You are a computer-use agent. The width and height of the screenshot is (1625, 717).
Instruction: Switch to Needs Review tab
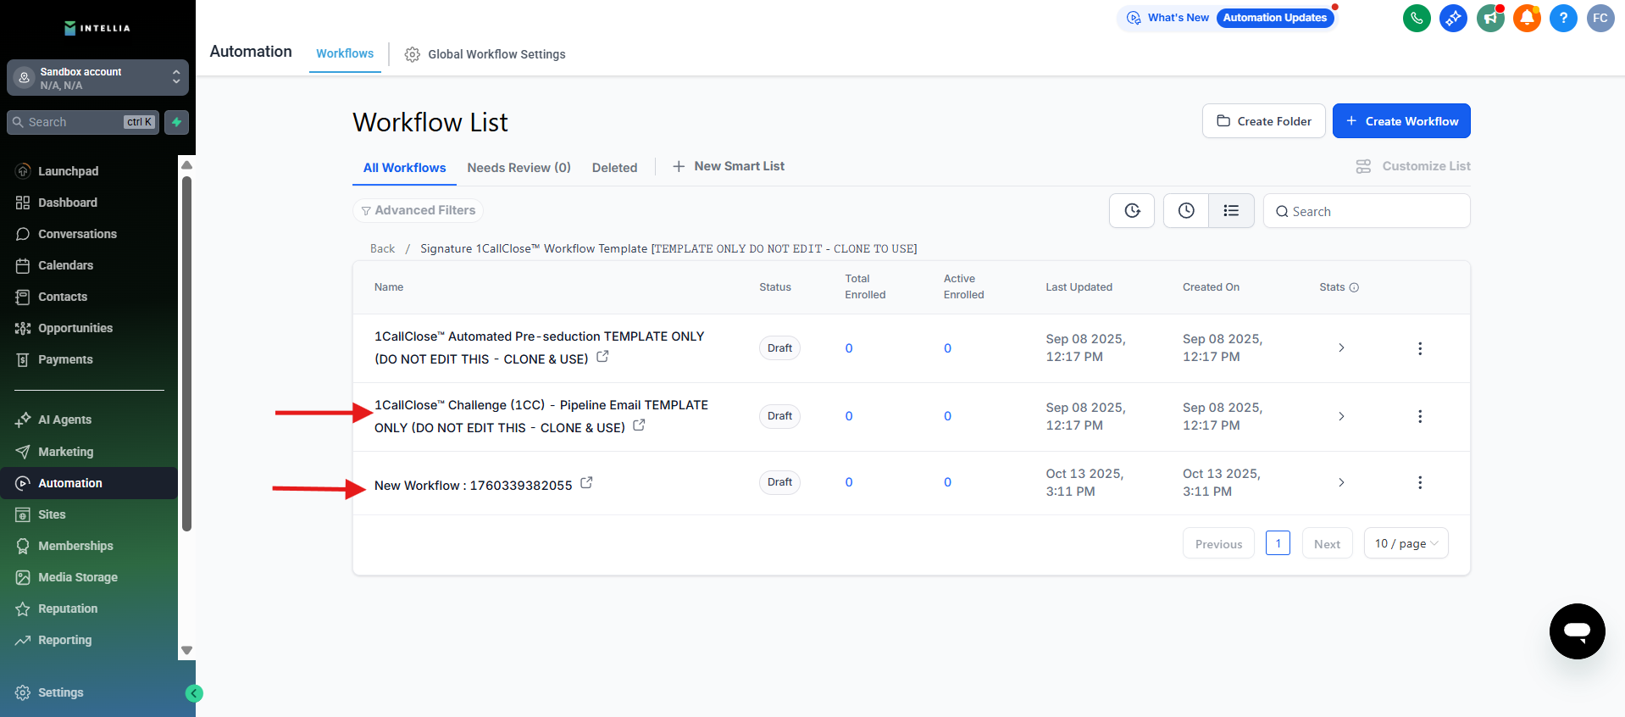tap(519, 168)
